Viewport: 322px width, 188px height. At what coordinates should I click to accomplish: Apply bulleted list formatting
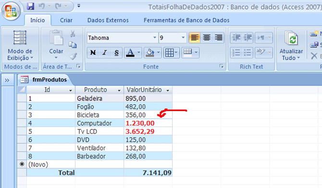coord(248,52)
